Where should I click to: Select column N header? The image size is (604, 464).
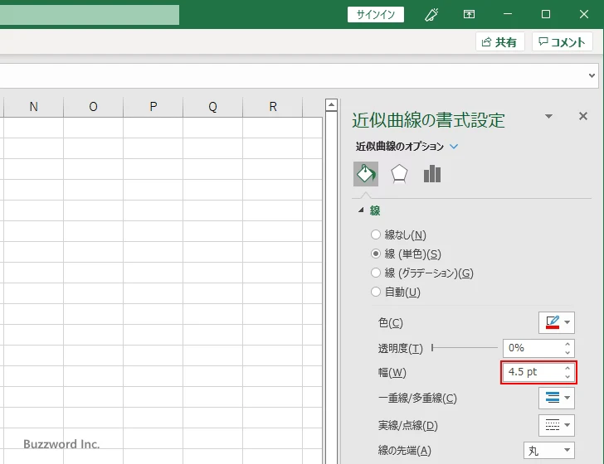pos(33,107)
